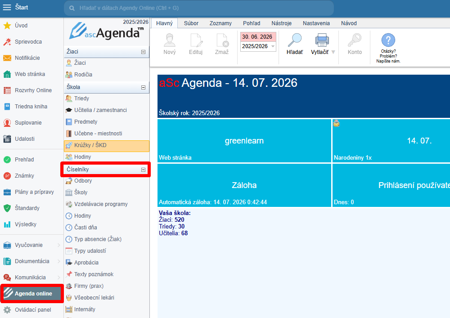Switch to the Súbor tab
Viewport: 450px width, 318px height.
click(191, 23)
